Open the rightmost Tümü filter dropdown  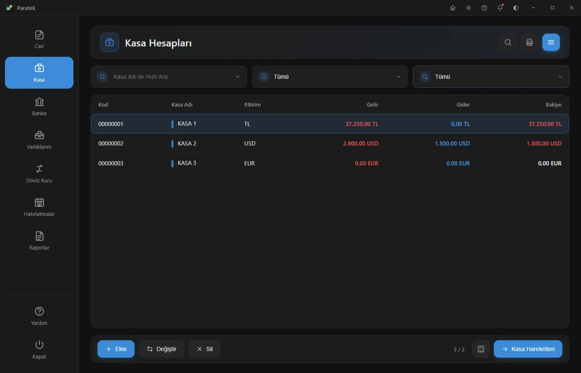(491, 77)
